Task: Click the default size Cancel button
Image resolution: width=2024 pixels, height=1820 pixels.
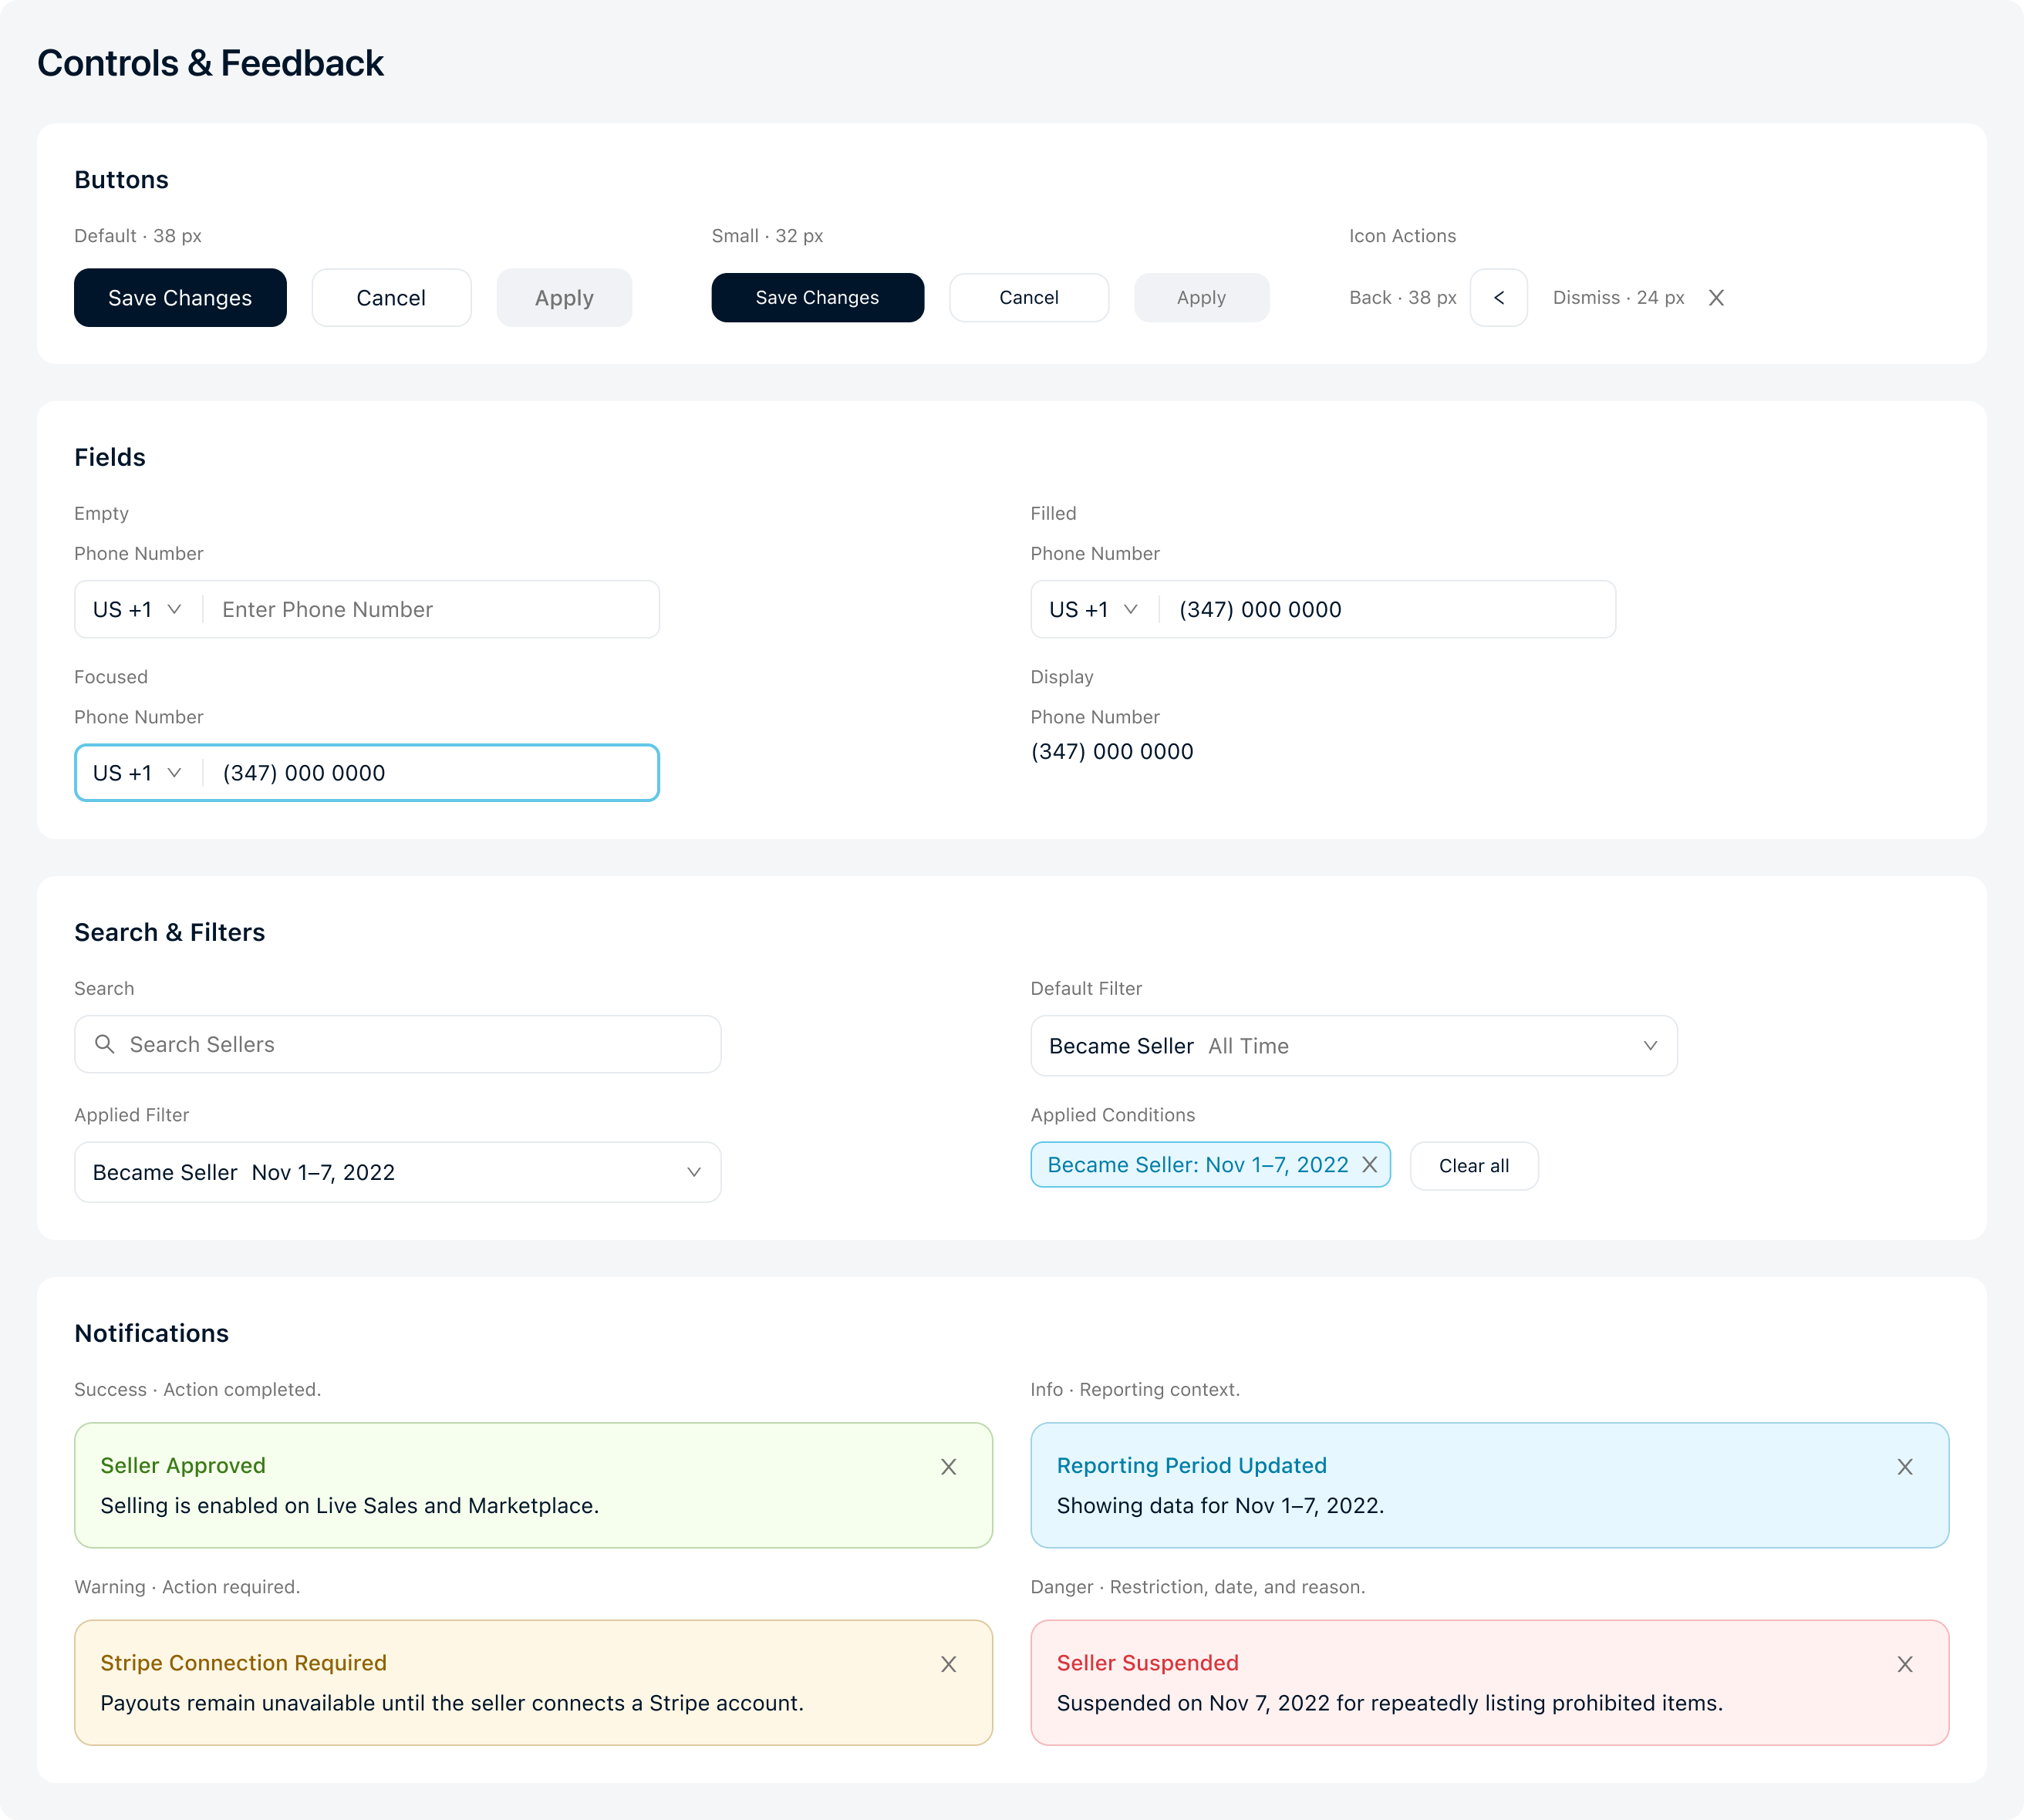Action: [x=391, y=297]
